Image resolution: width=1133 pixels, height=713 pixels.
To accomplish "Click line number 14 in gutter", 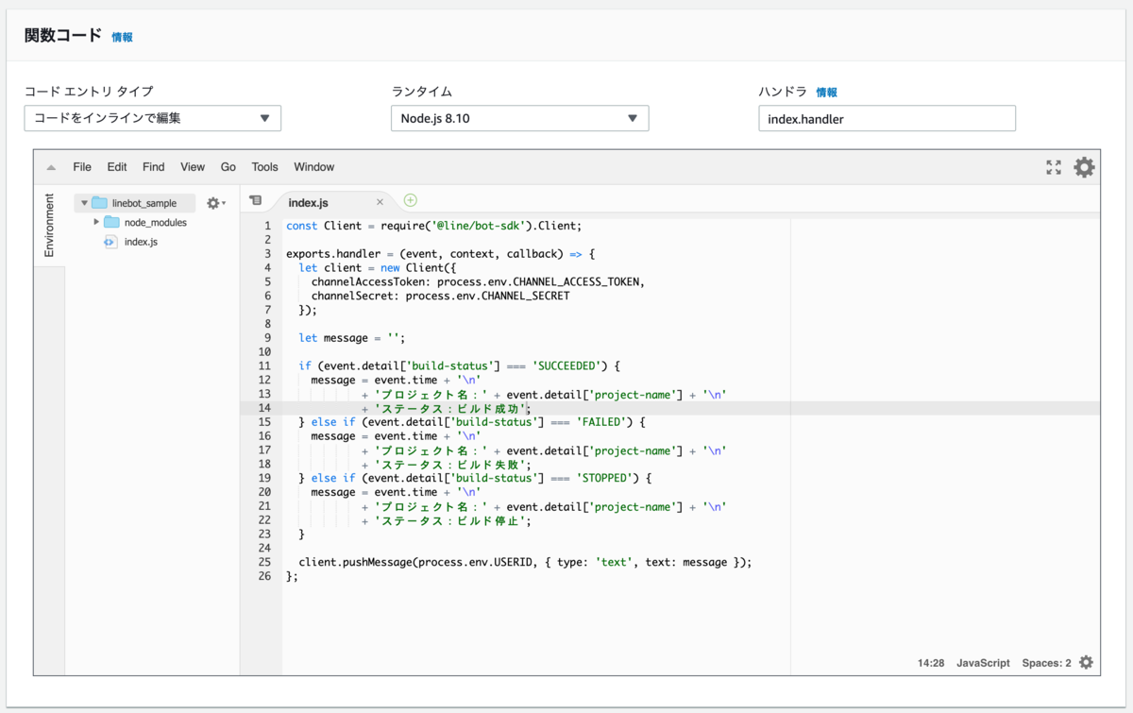I will [x=264, y=408].
